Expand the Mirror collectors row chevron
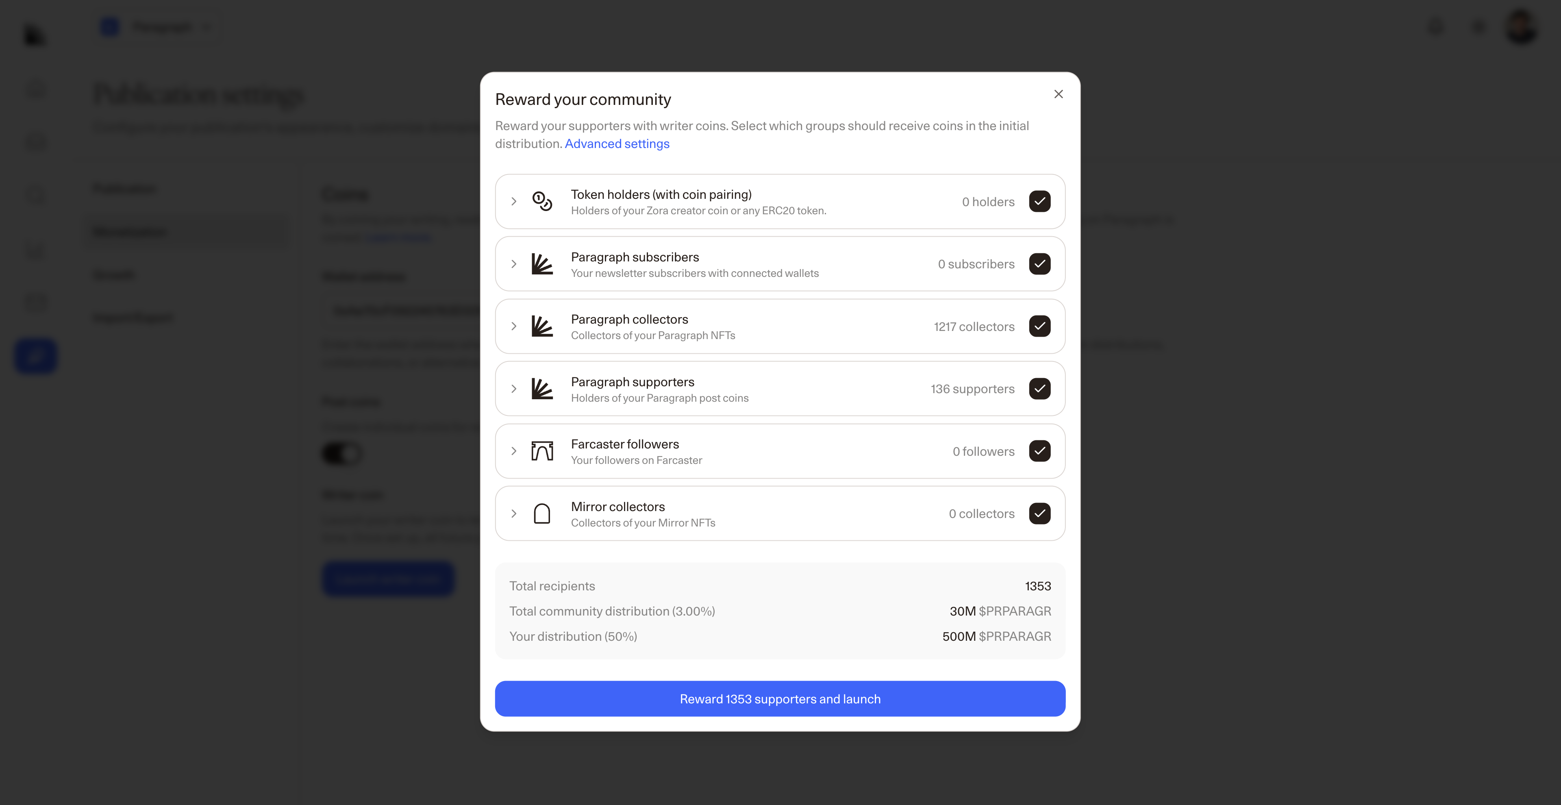Screen dimensions: 1561x805 [513, 513]
